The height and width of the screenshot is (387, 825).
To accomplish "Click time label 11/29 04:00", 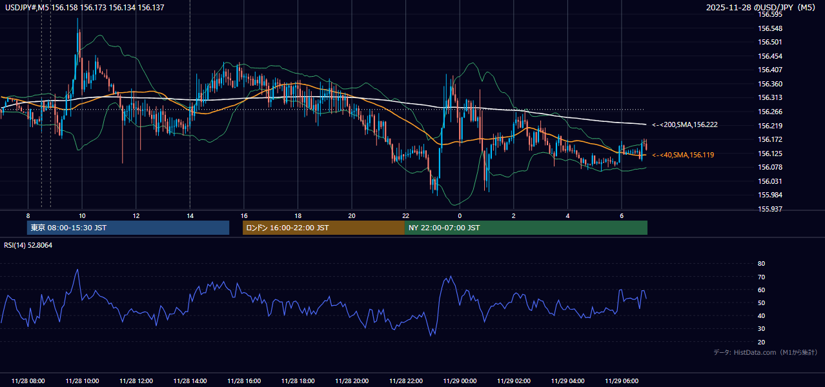I will [x=568, y=381].
